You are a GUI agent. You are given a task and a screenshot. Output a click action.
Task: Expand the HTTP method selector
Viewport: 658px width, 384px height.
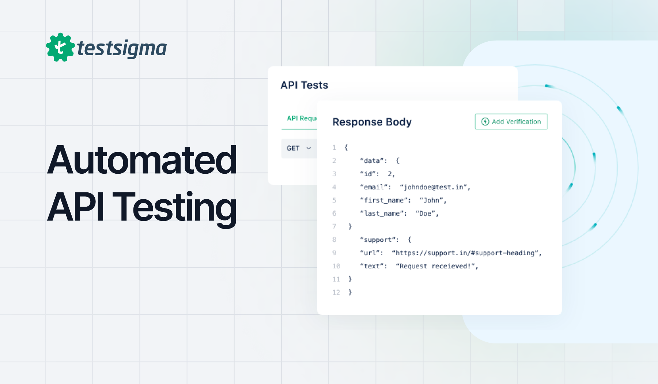pyautogui.click(x=298, y=148)
